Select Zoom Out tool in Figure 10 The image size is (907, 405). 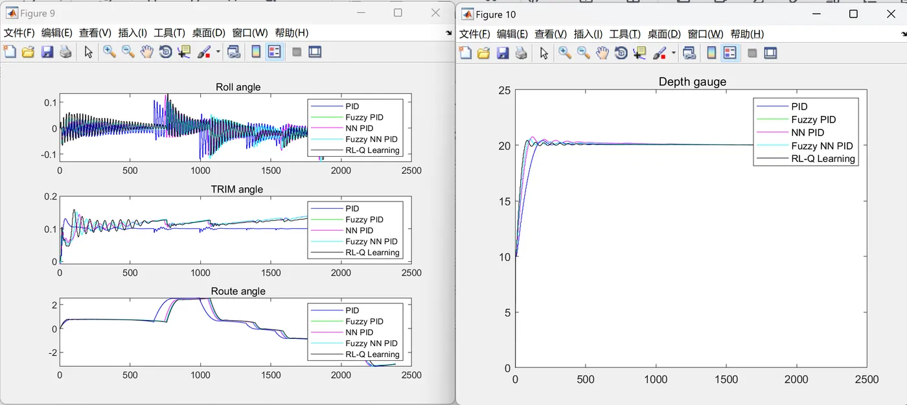583,53
